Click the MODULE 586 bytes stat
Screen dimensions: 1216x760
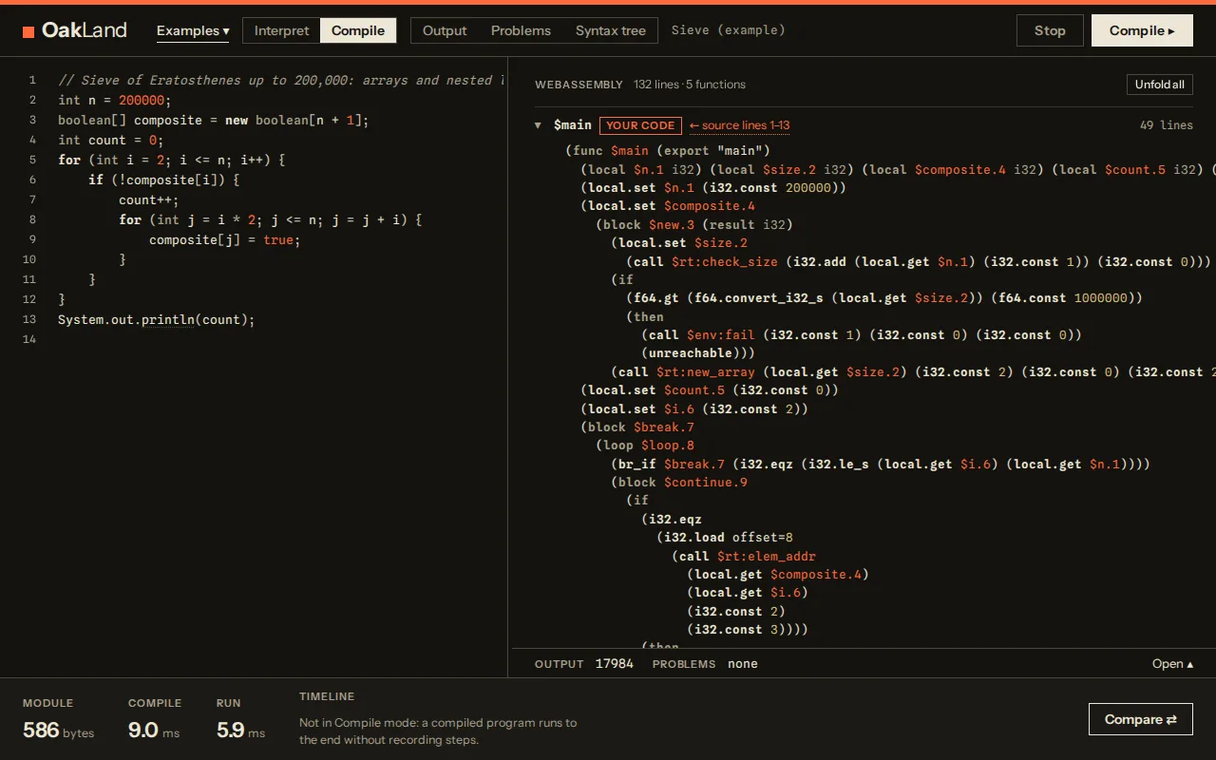point(58,720)
